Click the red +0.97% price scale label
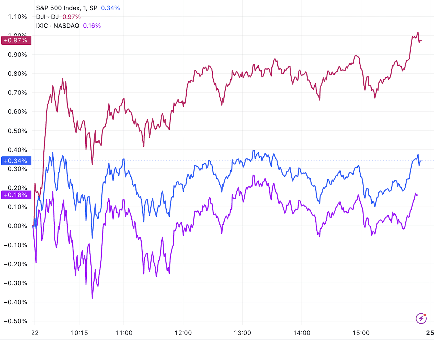Screen dimensions: 434x342 tap(16, 40)
